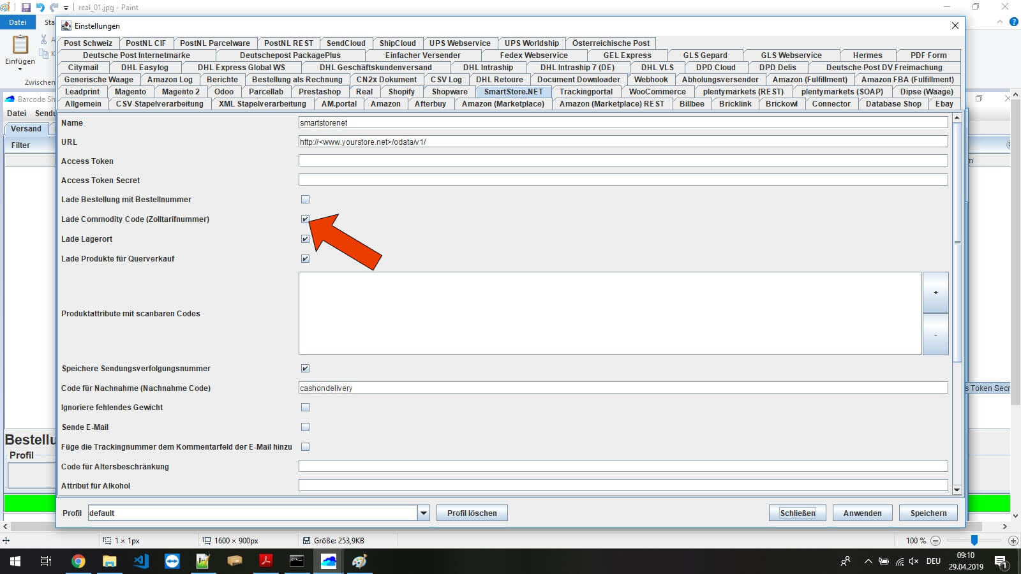Open TeamViewer from the taskbar
The width and height of the screenshot is (1021, 574).
[x=172, y=561]
